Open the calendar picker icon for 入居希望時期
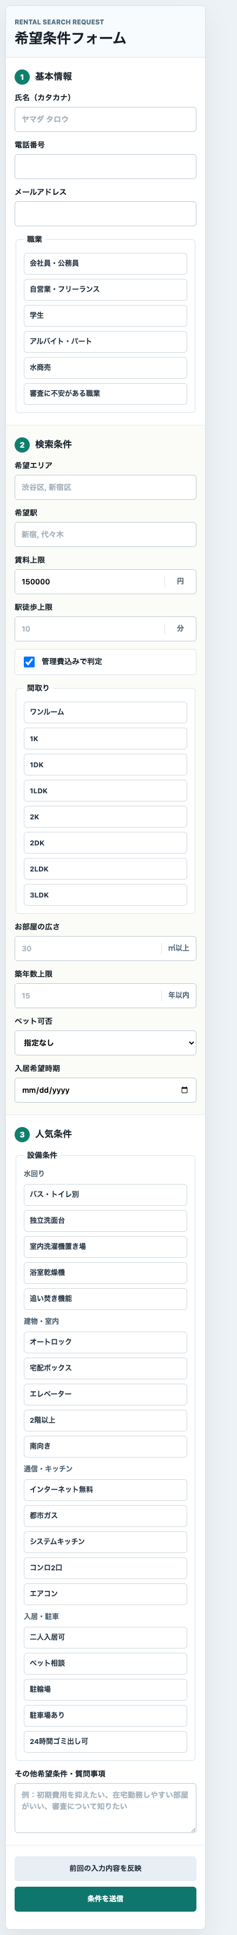 pos(185,1090)
